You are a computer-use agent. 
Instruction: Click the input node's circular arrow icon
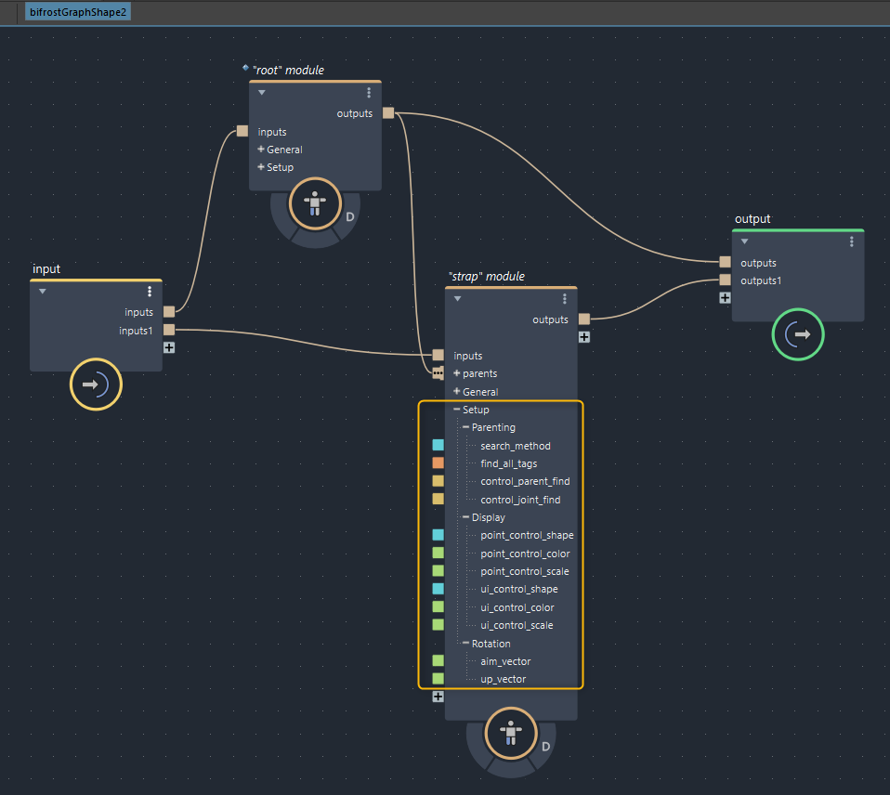96,384
